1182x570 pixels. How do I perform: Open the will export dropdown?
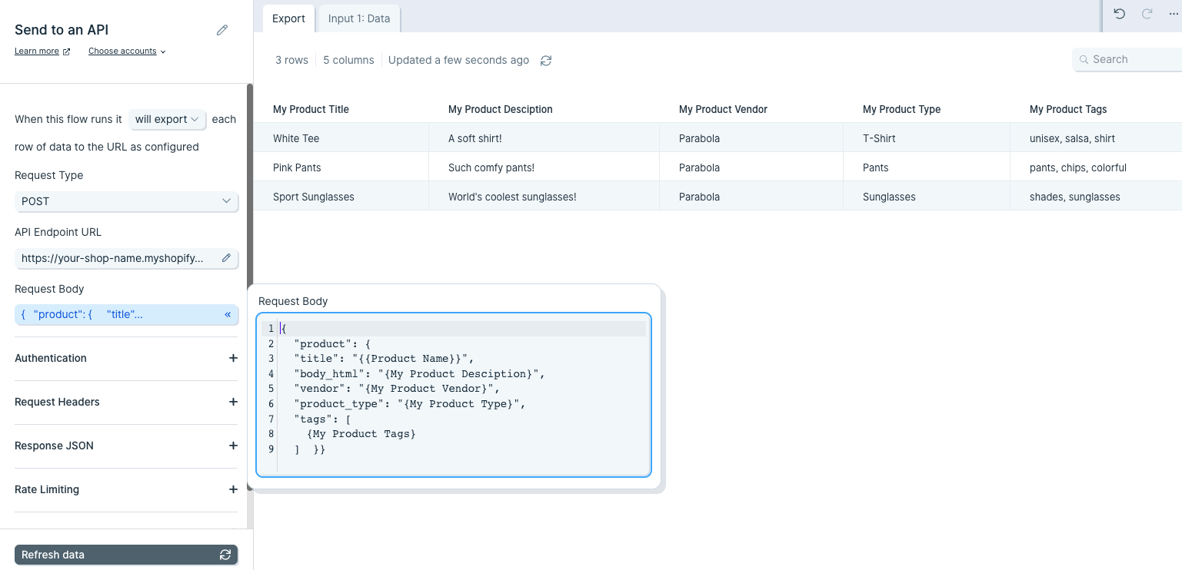coord(168,119)
